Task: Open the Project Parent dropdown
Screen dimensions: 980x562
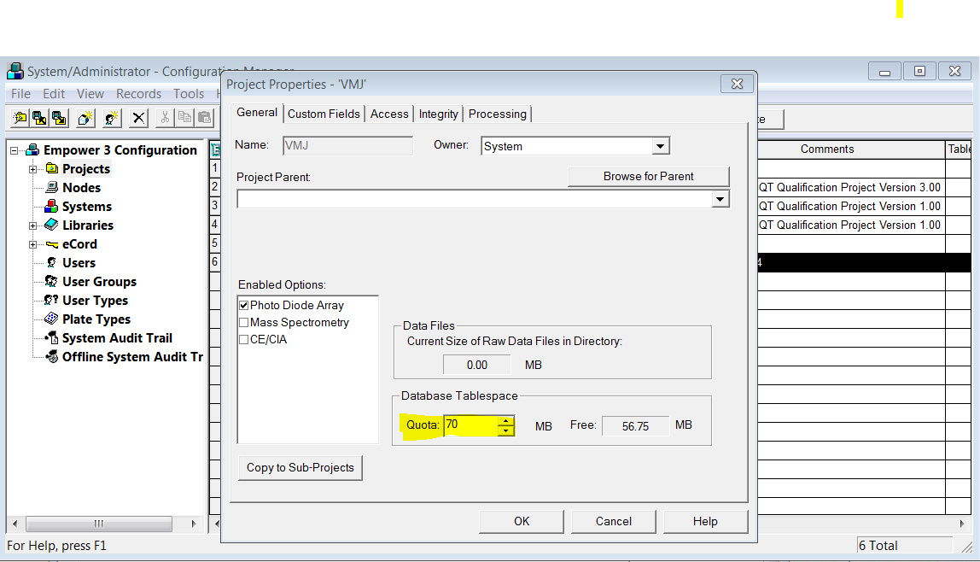Action: click(x=720, y=199)
